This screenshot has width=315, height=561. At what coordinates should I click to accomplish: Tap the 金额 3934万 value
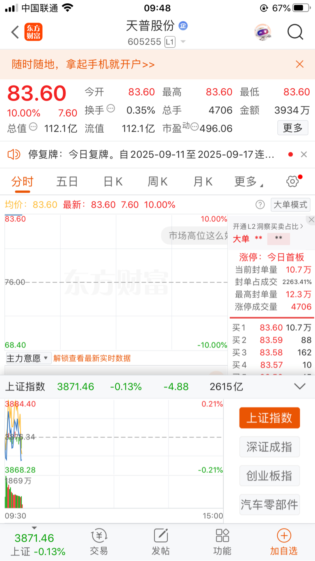(292, 110)
